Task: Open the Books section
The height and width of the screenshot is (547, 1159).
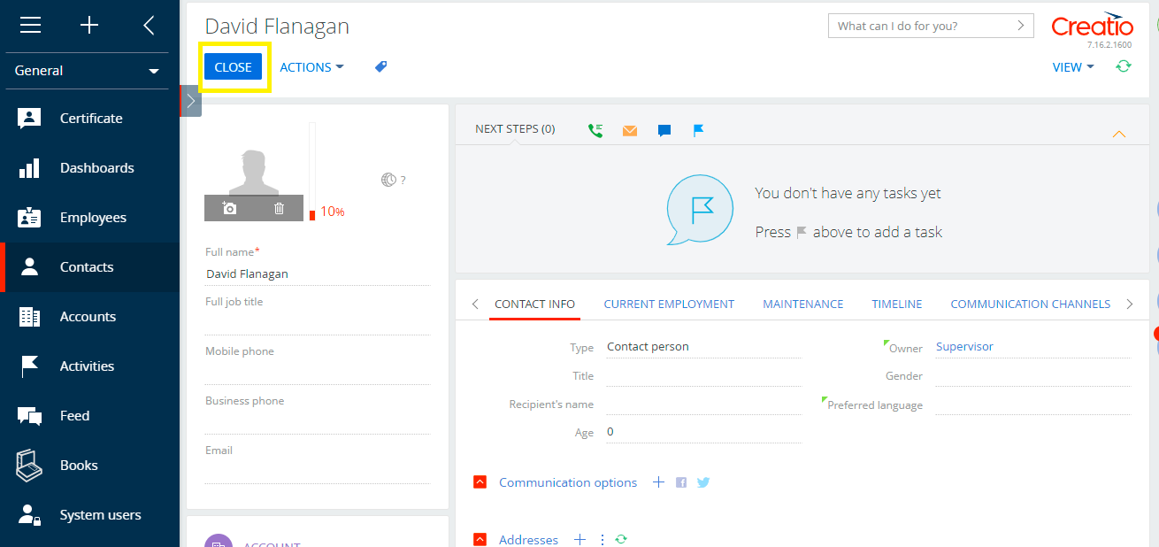Action: (89, 466)
